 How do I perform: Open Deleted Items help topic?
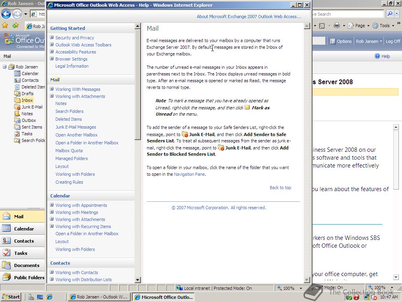click(x=68, y=119)
